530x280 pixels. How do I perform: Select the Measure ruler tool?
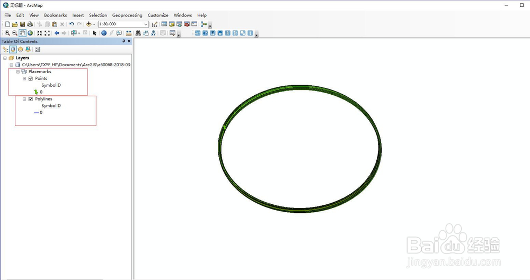tap(128, 33)
